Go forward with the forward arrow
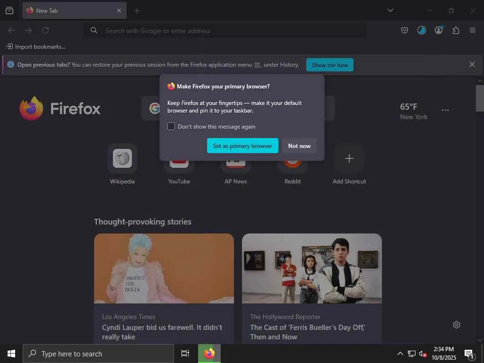The width and height of the screenshot is (484, 363). [28, 30]
